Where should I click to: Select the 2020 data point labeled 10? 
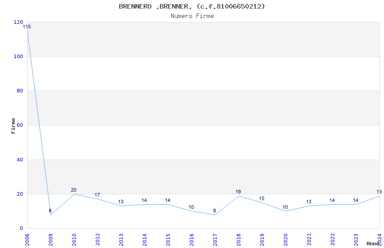click(x=285, y=211)
